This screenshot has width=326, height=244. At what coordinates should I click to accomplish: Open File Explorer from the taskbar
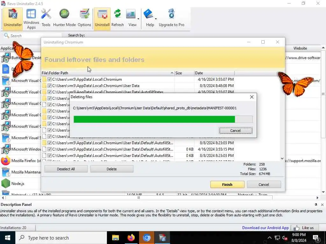click(115, 238)
